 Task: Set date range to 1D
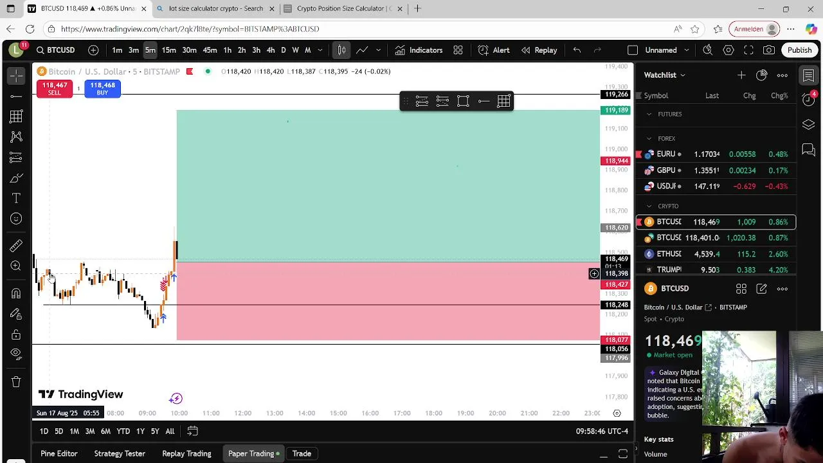coord(44,431)
